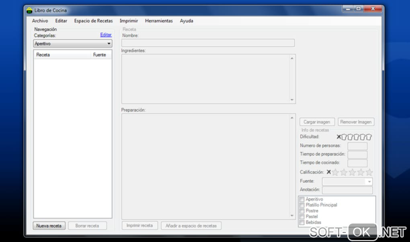Clear Calificación rating with the X icon
The height and width of the screenshot is (242, 410).
tap(329, 172)
